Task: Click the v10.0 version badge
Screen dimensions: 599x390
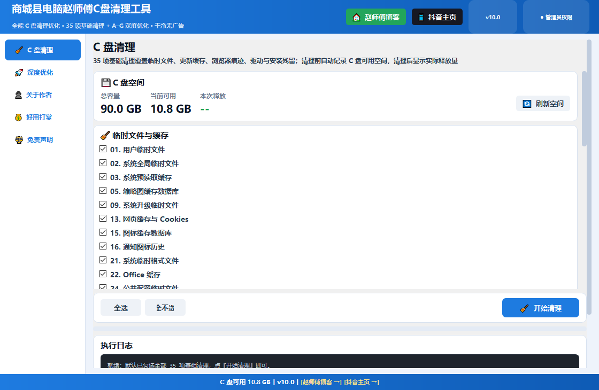Action: click(x=493, y=17)
